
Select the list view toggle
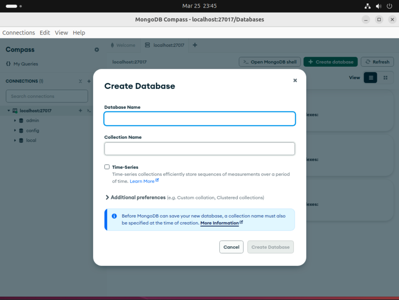tap(370, 77)
